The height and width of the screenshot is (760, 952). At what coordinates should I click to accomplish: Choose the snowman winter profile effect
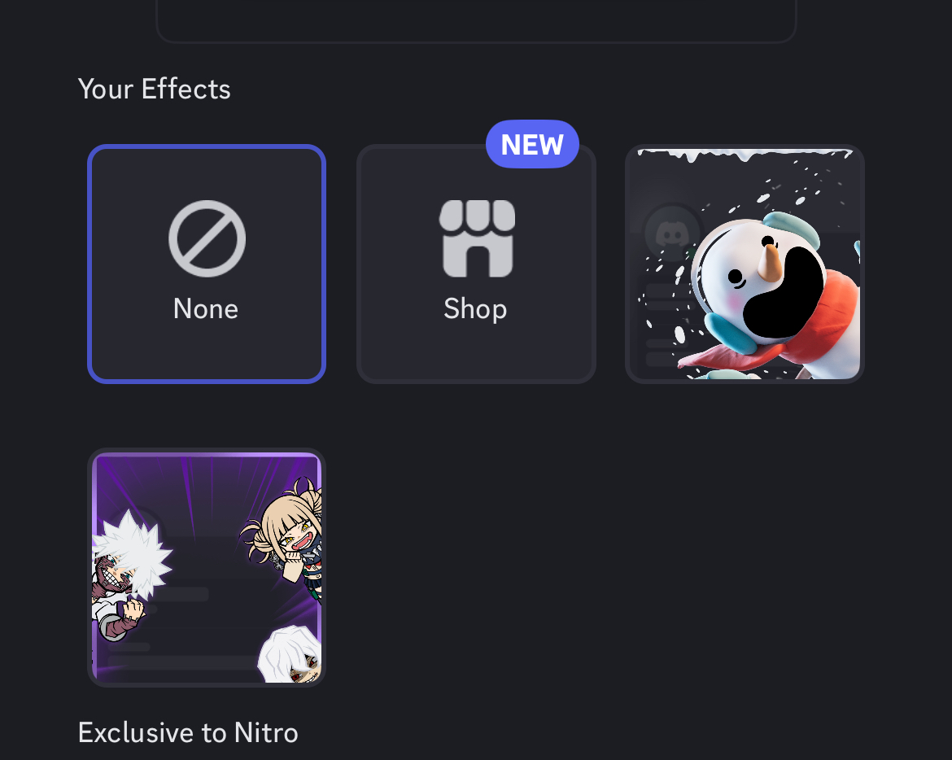coord(745,264)
